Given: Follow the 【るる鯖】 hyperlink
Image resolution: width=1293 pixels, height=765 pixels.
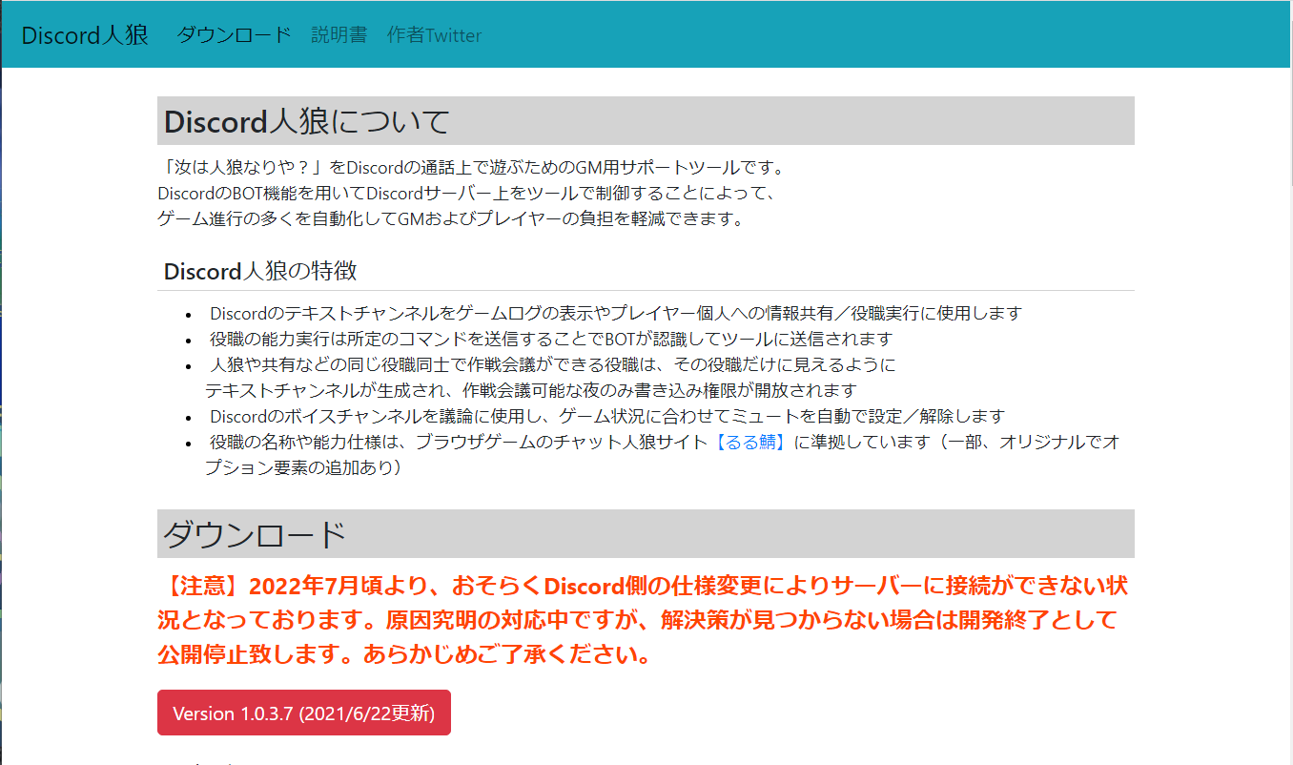Looking at the screenshot, I should [x=752, y=443].
